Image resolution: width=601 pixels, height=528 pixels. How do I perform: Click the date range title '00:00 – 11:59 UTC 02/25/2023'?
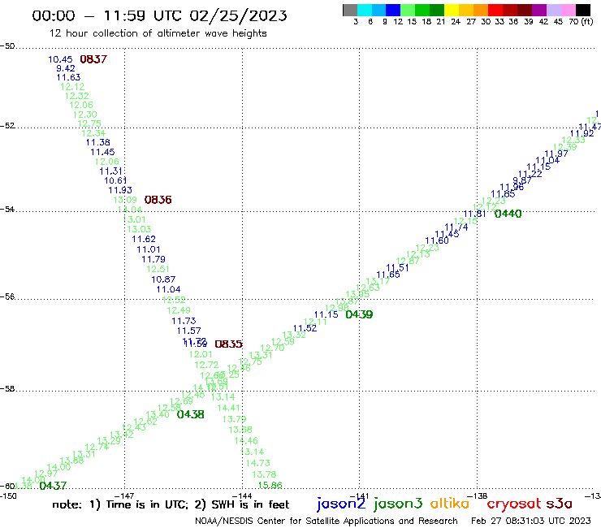click(x=159, y=15)
